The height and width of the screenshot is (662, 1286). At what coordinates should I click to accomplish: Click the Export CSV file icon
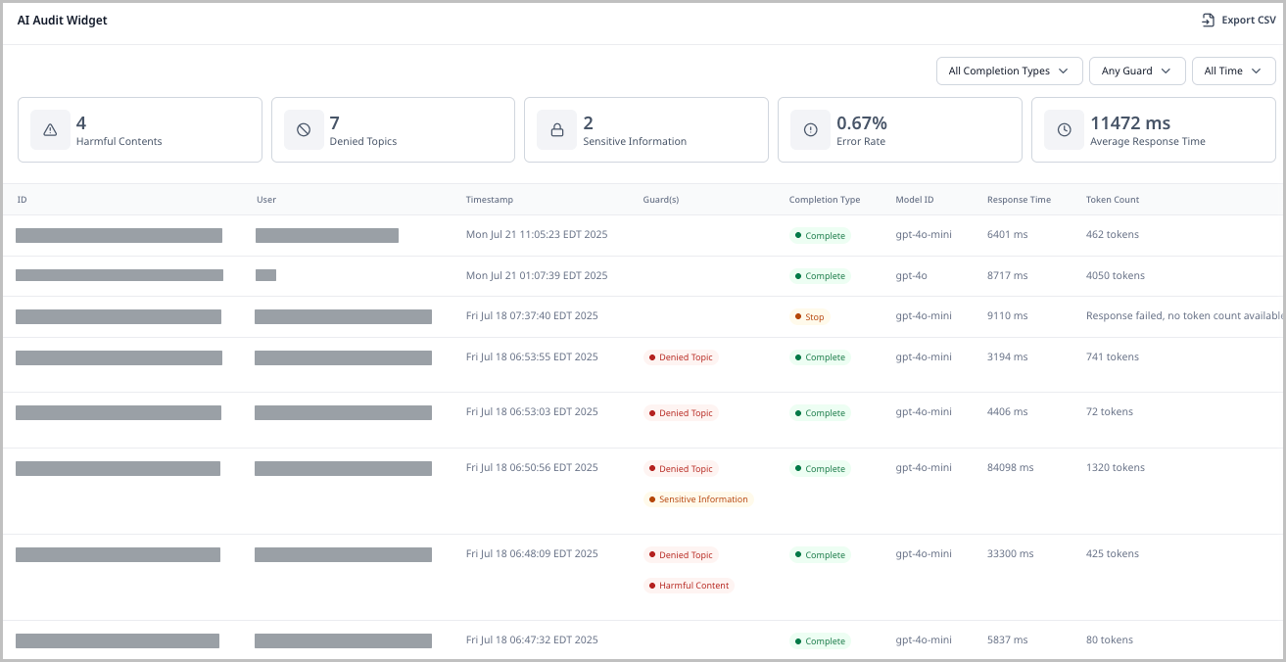coord(1208,21)
